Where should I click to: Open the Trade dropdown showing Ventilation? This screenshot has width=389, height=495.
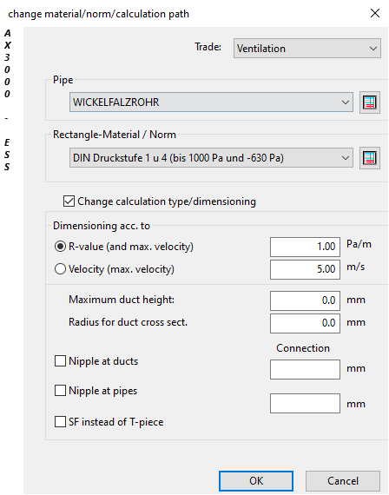(x=307, y=49)
